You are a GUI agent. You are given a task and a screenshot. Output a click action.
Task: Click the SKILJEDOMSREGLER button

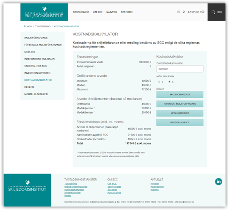pos(180,94)
